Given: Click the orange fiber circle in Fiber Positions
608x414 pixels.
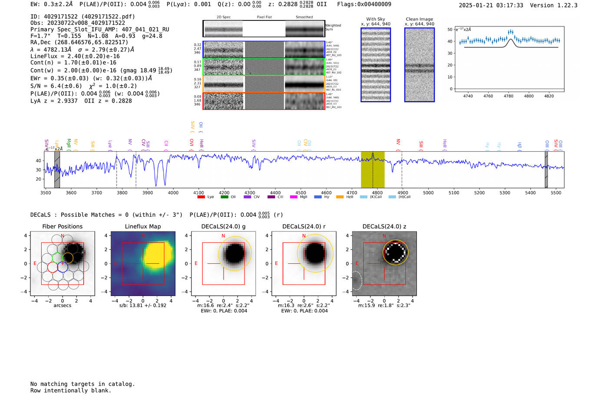Looking at the screenshot, I should point(68,258).
